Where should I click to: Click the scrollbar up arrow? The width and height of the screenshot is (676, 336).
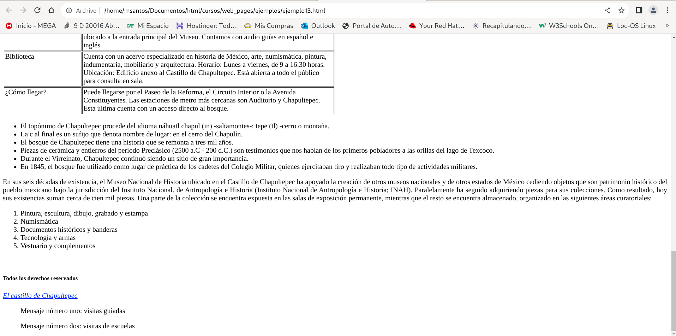tap(673, 37)
